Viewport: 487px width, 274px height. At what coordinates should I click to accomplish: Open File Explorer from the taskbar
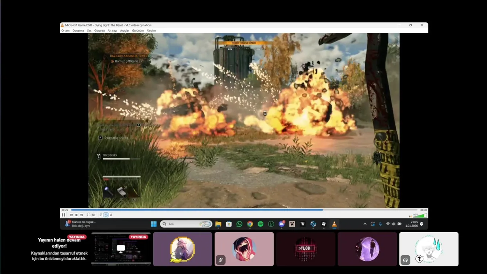218,224
